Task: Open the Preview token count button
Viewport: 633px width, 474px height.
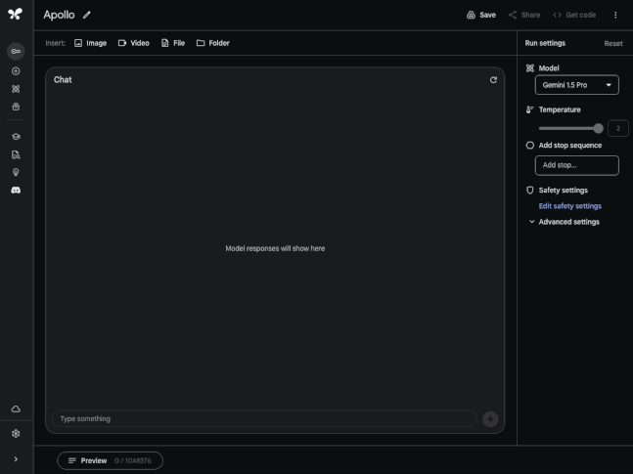Action: [110, 460]
